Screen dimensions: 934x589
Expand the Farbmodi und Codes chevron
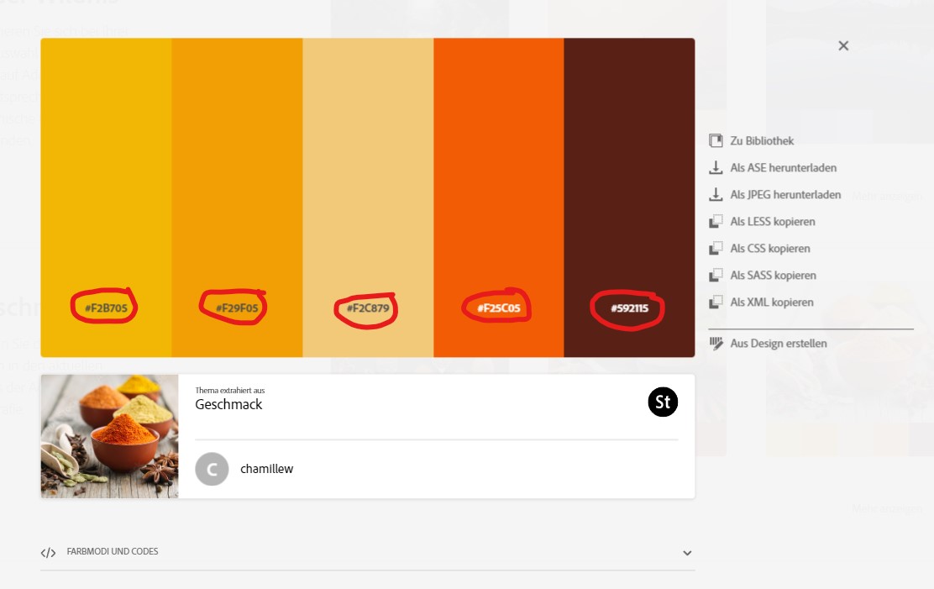pos(687,553)
